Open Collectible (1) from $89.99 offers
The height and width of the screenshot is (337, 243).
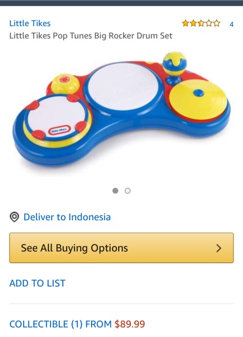(77, 324)
